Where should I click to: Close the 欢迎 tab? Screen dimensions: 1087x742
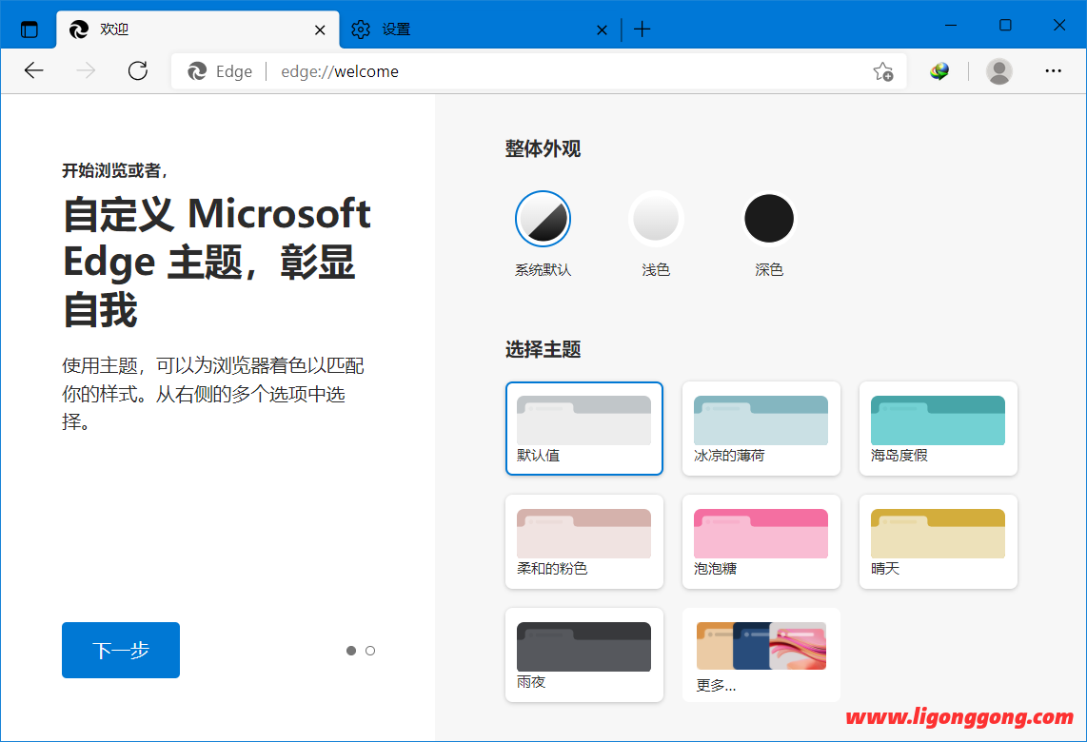click(320, 29)
